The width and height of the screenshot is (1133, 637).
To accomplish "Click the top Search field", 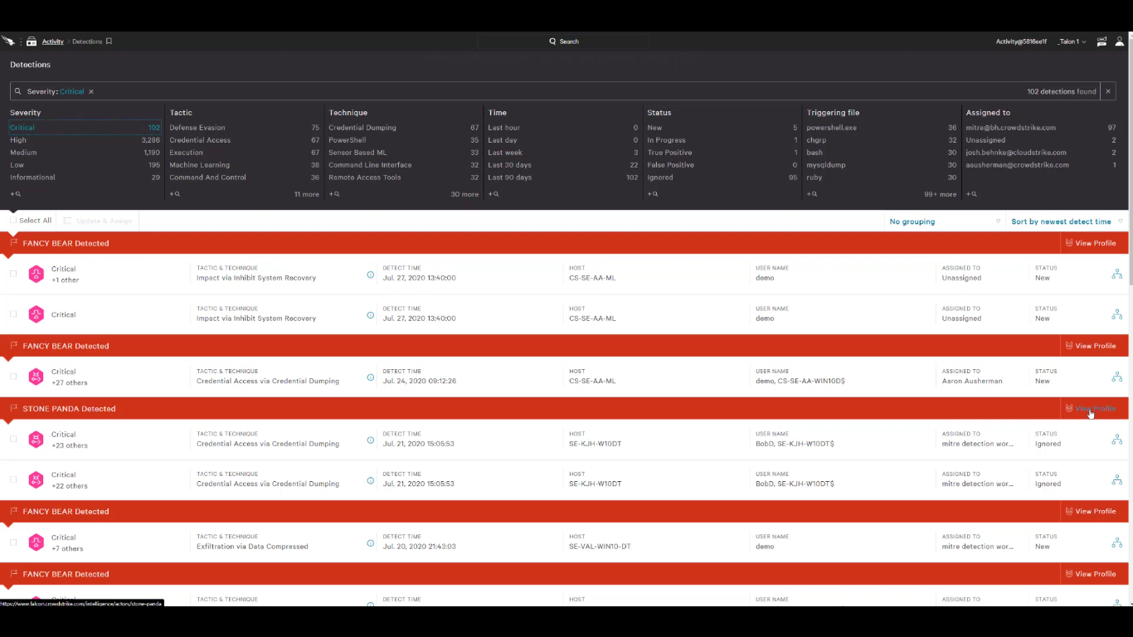I will coord(563,41).
